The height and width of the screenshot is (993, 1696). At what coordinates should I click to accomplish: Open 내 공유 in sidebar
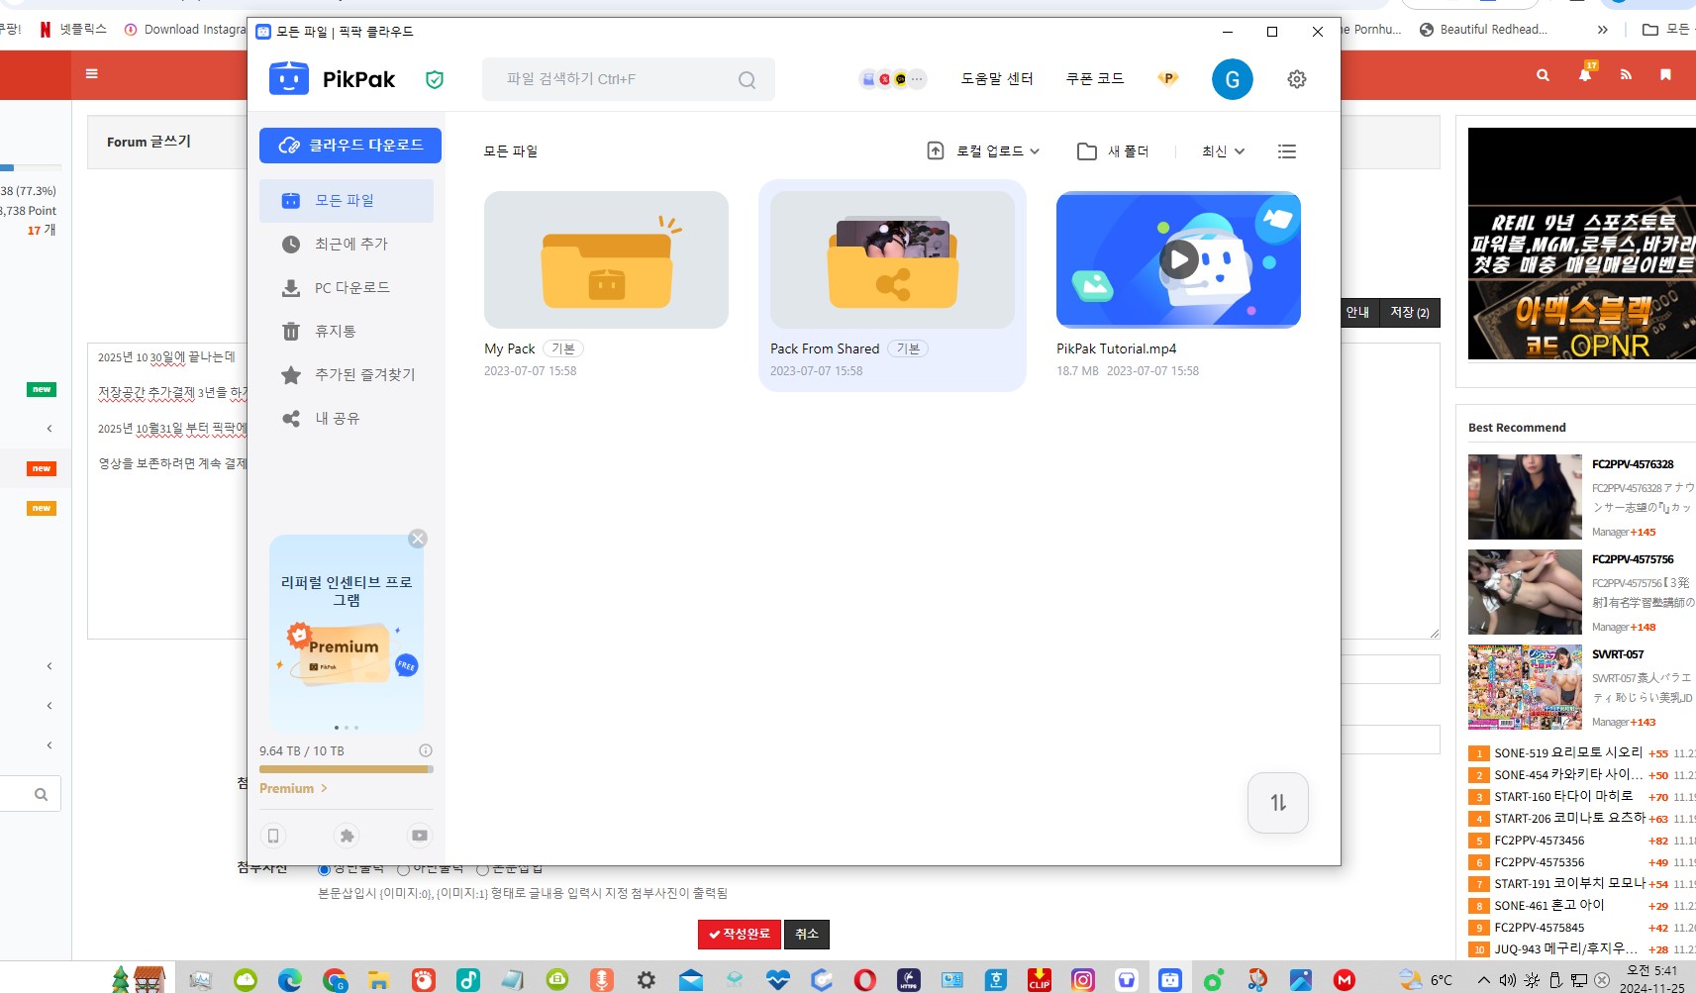click(x=347, y=419)
